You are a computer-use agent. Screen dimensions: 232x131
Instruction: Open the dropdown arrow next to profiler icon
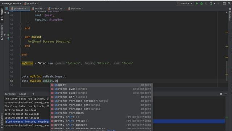point(214,4)
